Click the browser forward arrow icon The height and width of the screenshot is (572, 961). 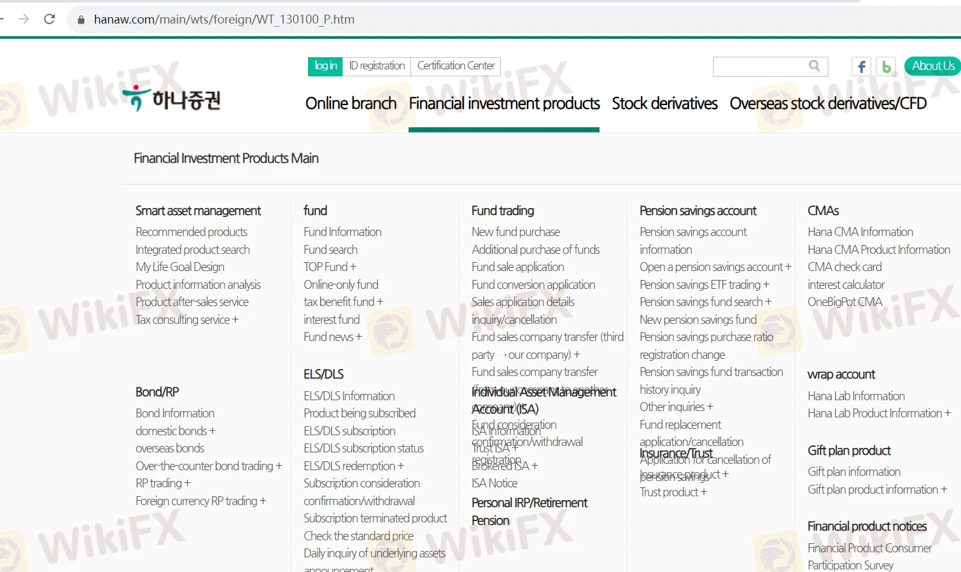click(x=24, y=19)
